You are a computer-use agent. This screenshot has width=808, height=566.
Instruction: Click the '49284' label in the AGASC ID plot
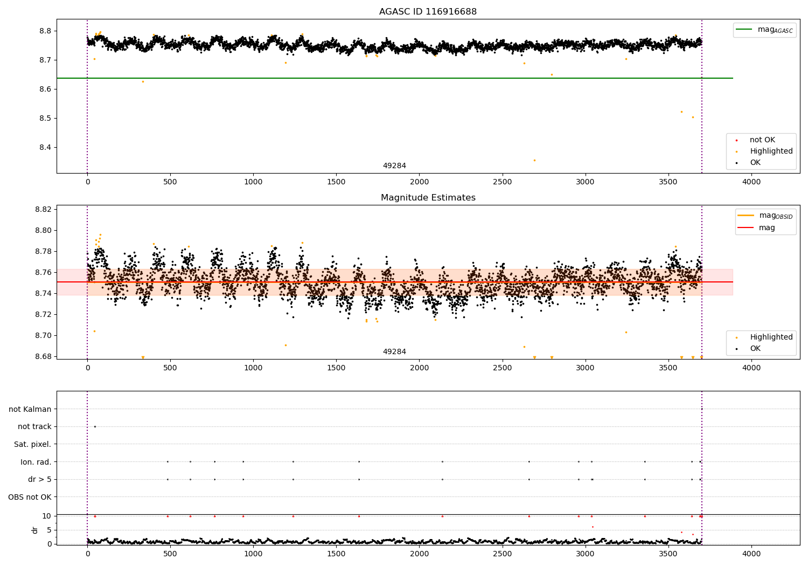point(394,166)
